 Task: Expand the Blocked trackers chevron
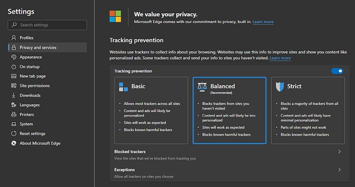coord(339,152)
